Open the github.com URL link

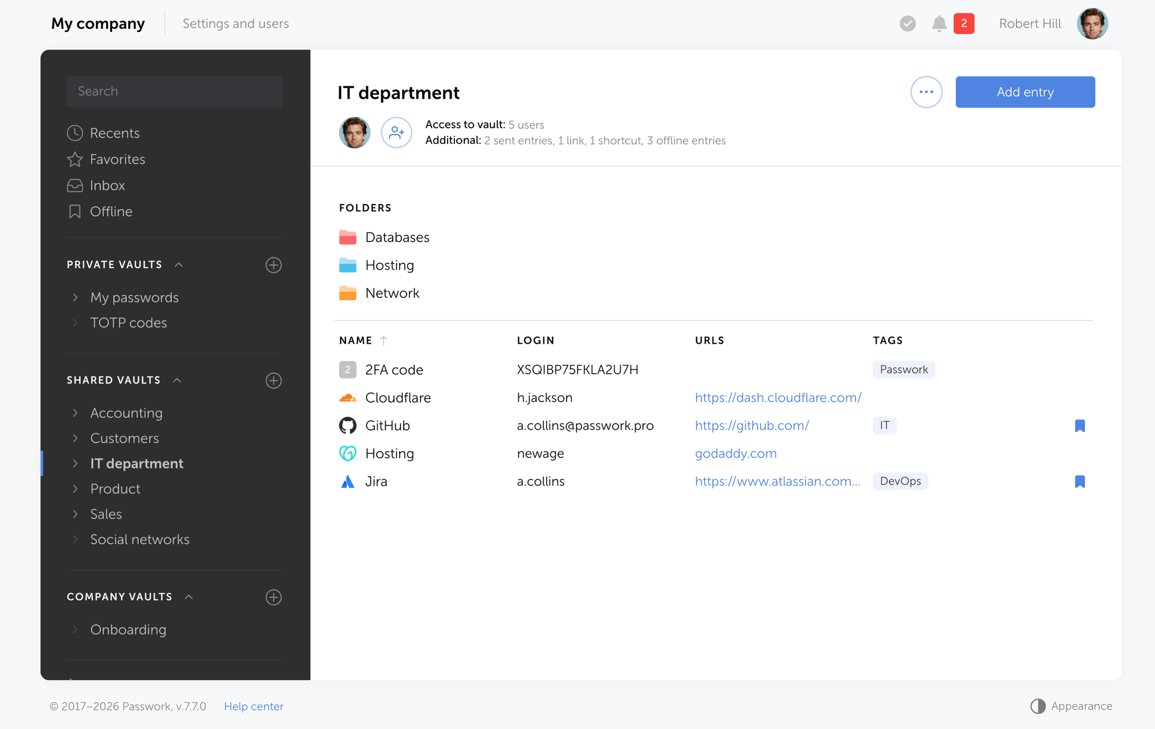pyautogui.click(x=752, y=426)
